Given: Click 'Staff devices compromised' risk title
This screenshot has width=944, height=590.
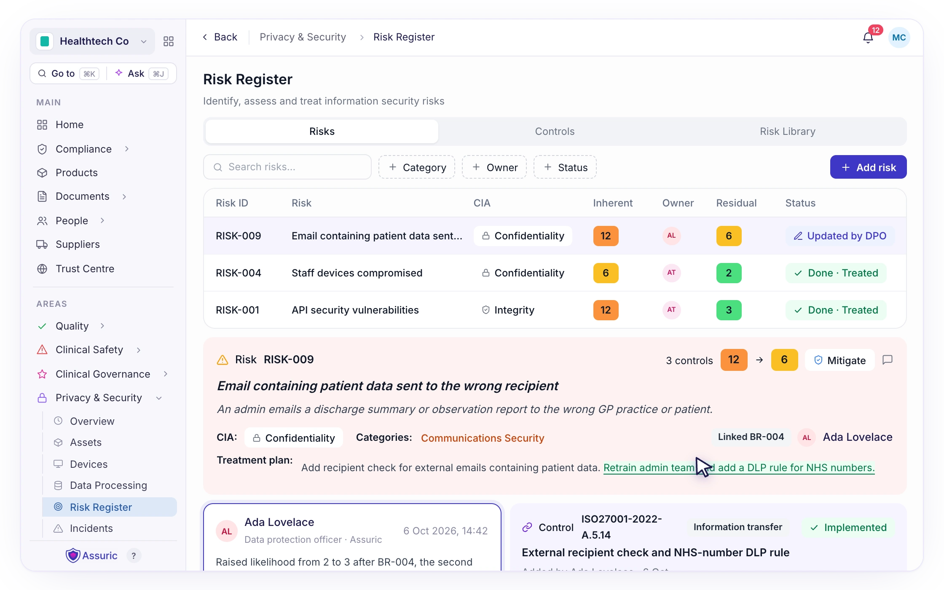Looking at the screenshot, I should pyautogui.click(x=357, y=273).
